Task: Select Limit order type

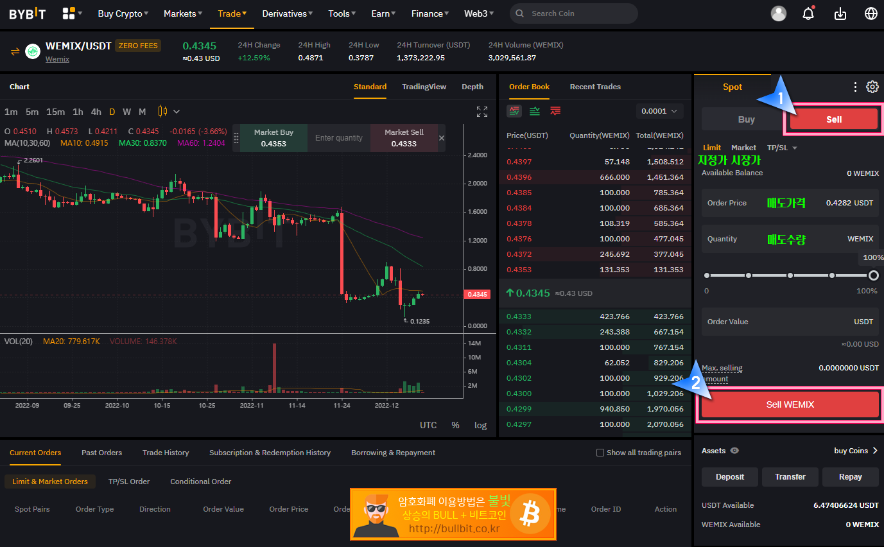Action: (712, 148)
